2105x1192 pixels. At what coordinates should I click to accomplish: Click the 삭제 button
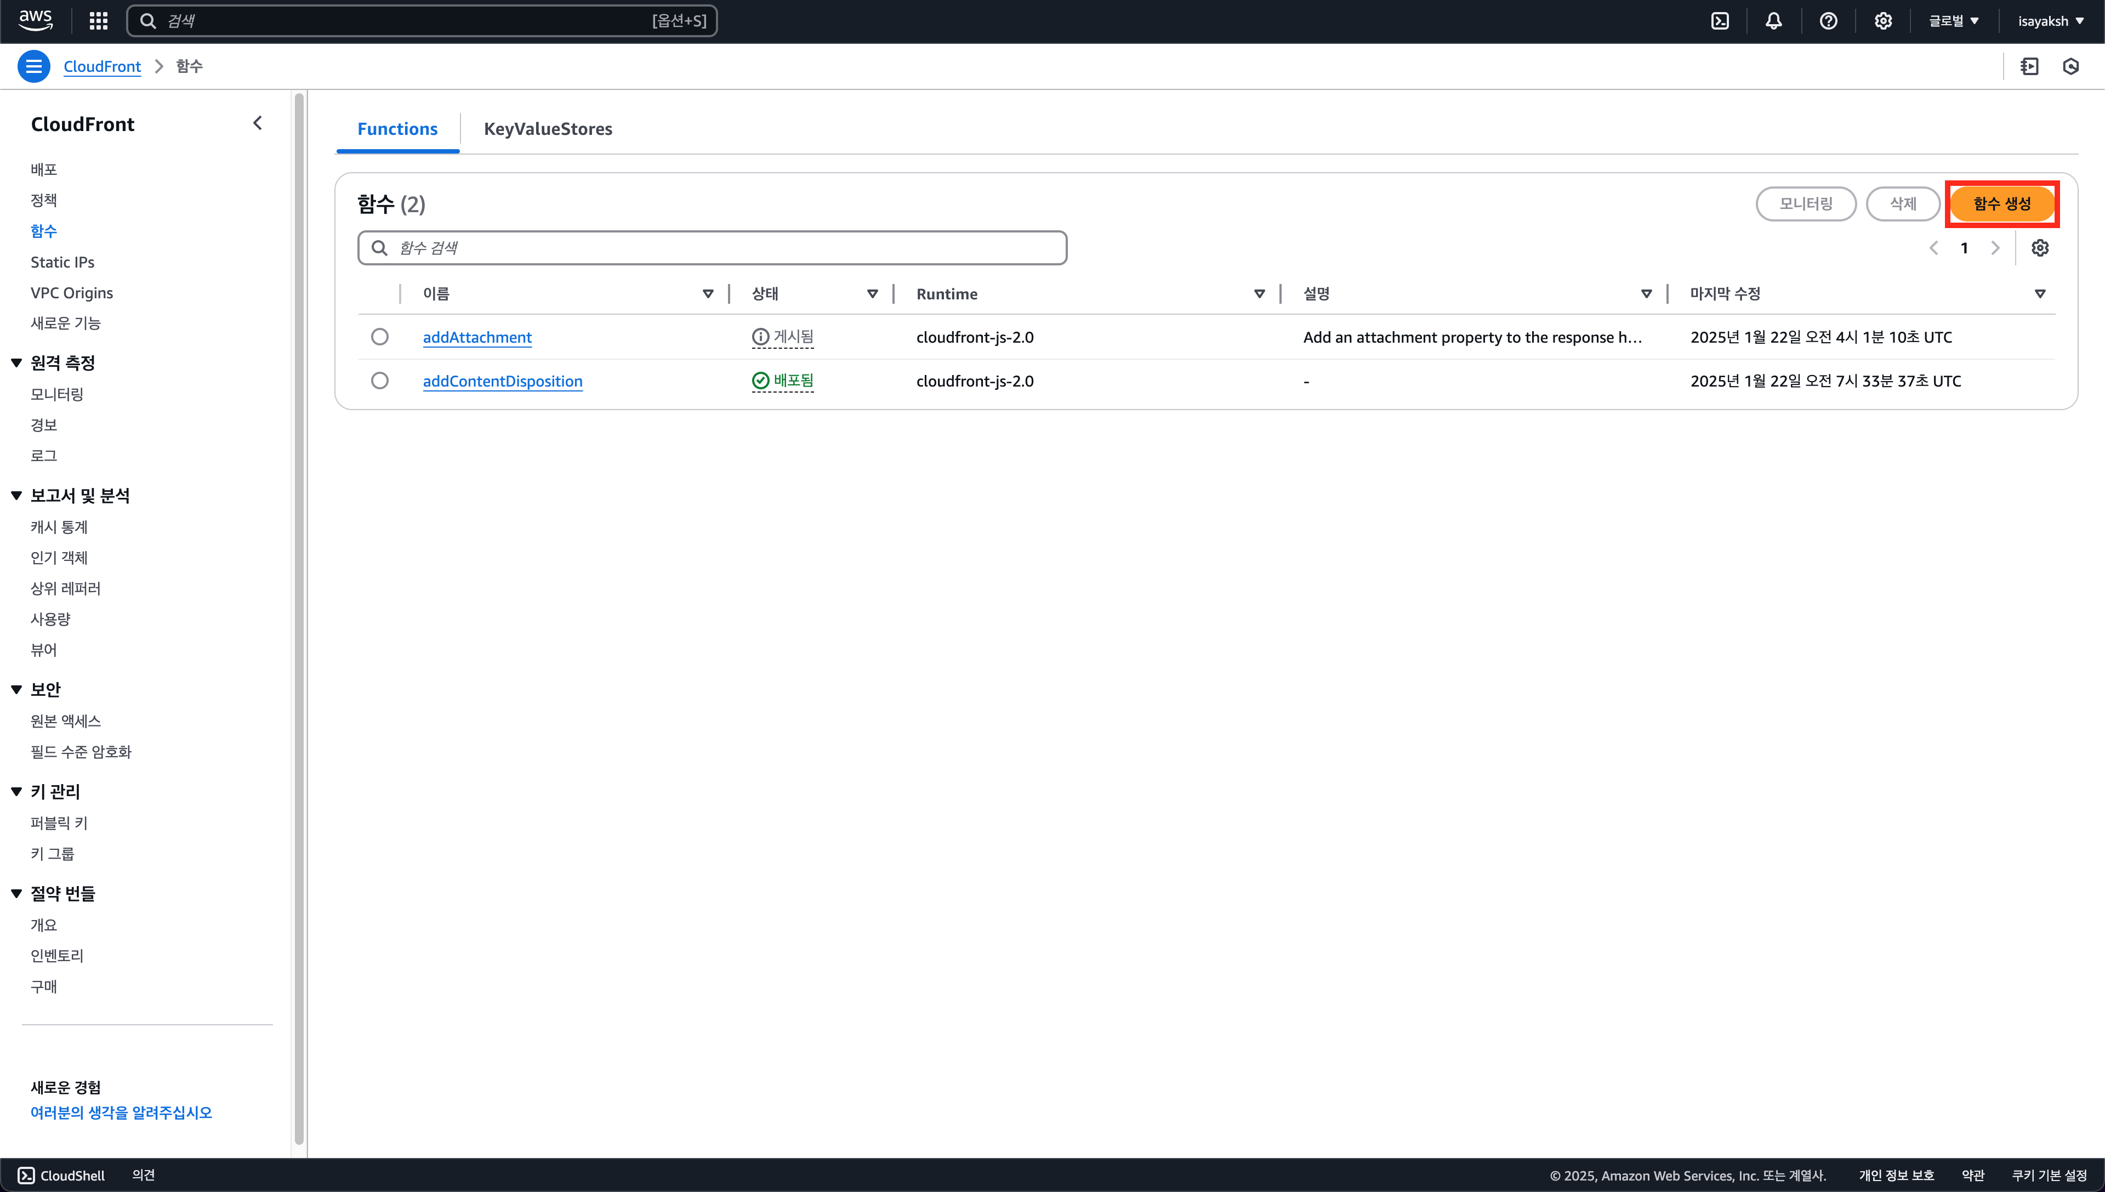pyautogui.click(x=1904, y=204)
